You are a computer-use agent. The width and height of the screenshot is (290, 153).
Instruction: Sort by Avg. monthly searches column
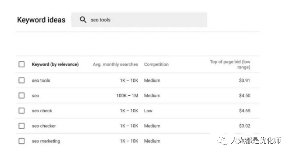(115, 64)
